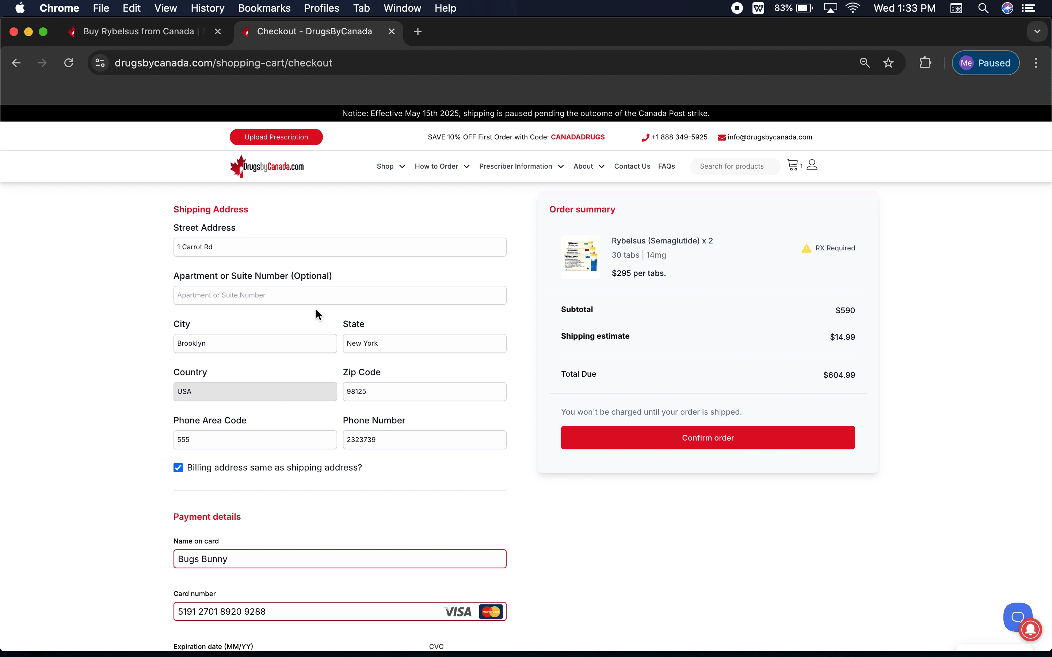Uncheck billing address same as shipping

coord(178,468)
